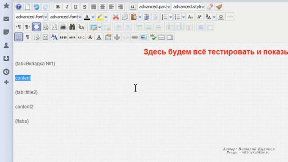This screenshot has height=162, width=288.
Task: Insert a numbered list
Action: coord(165,17)
